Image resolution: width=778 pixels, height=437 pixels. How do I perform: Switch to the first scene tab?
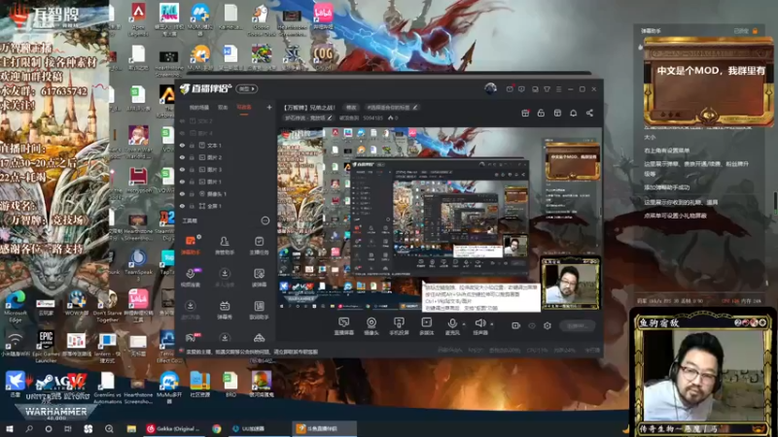click(199, 107)
